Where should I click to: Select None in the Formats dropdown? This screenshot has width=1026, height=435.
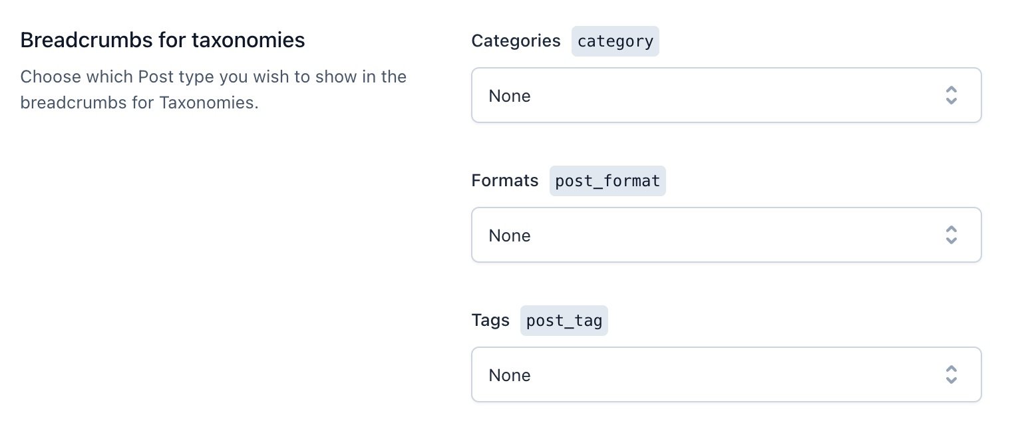pyautogui.click(x=510, y=235)
